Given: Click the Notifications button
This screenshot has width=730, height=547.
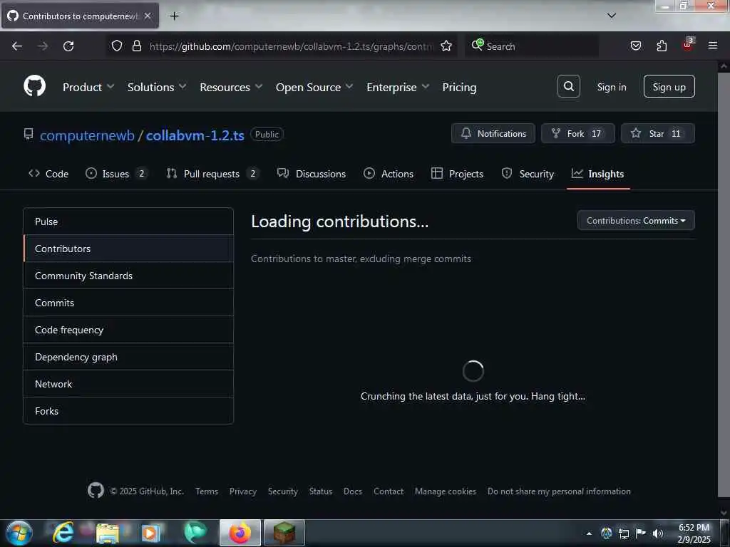Looking at the screenshot, I should click(x=493, y=133).
